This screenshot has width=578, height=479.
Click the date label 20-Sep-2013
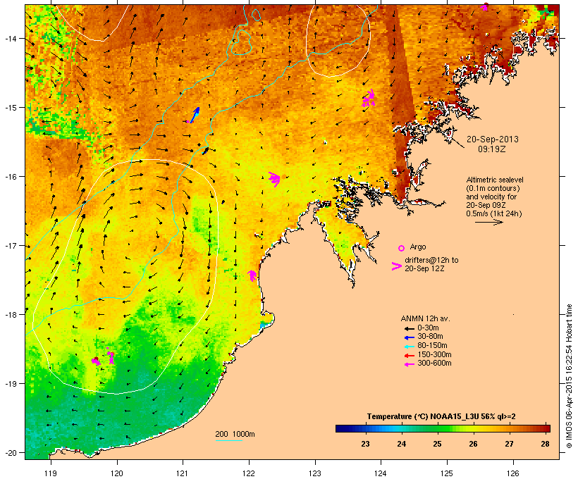point(493,139)
